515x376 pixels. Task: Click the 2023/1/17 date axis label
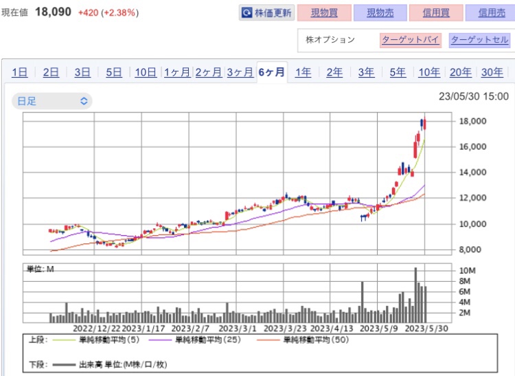[x=144, y=329]
